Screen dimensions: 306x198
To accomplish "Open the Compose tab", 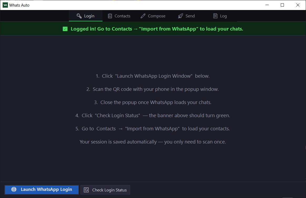I will (x=153, y=16).
